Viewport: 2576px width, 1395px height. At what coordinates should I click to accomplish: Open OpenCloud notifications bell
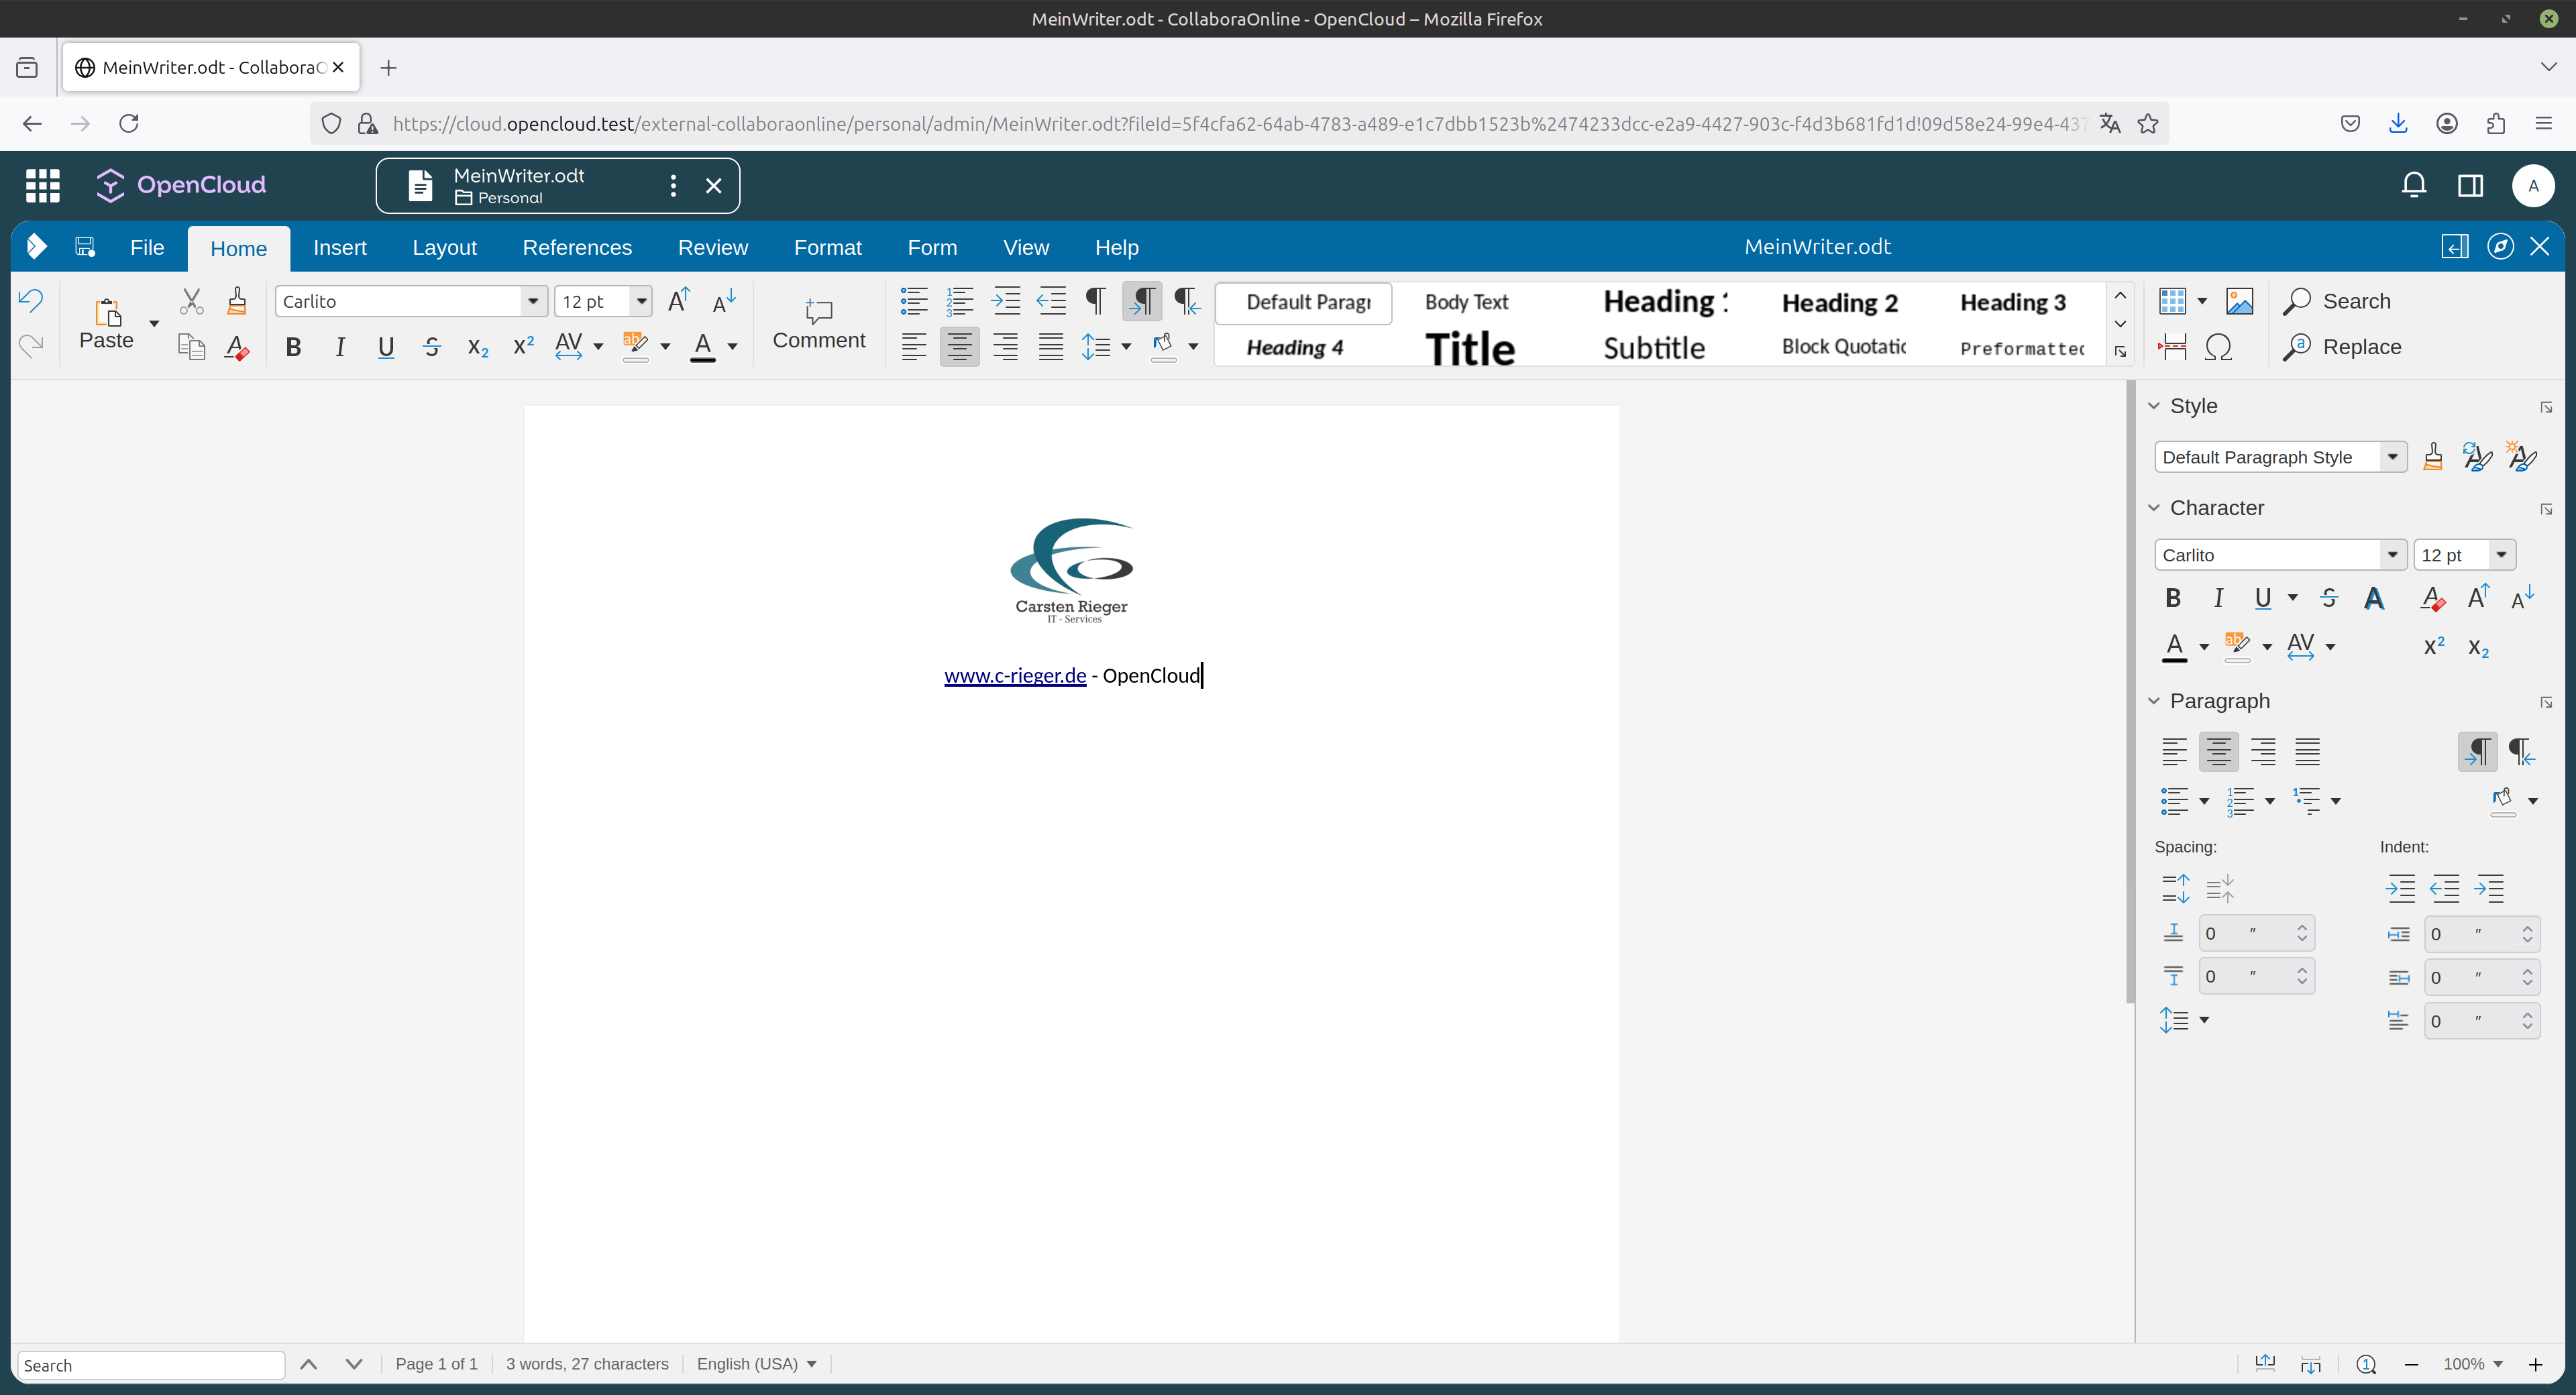pos(2414,185)
